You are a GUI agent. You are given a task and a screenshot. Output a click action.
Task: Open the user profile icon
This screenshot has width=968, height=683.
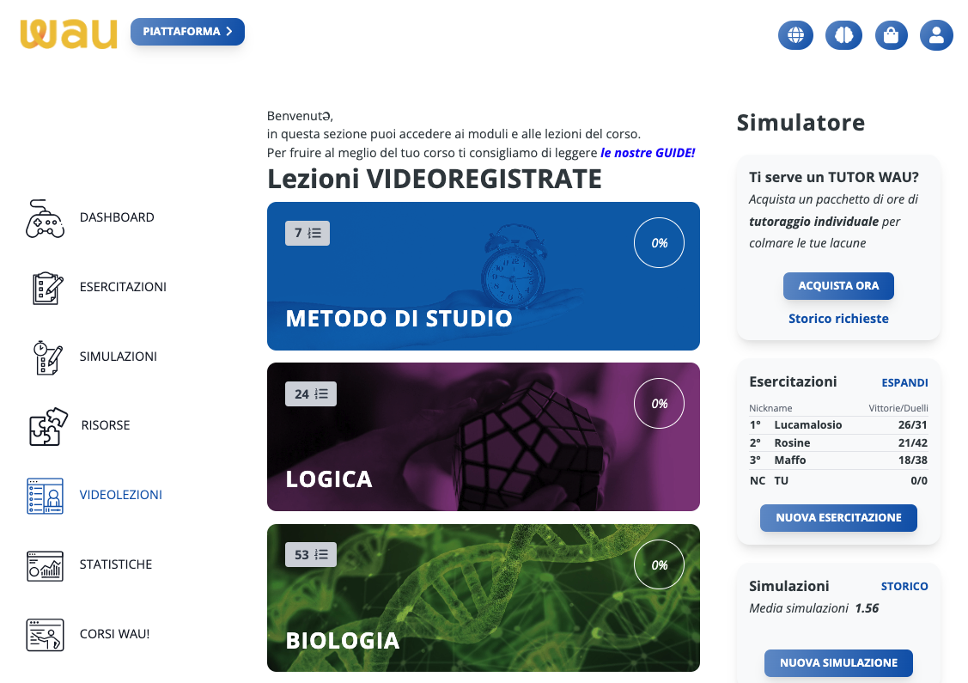936,35
